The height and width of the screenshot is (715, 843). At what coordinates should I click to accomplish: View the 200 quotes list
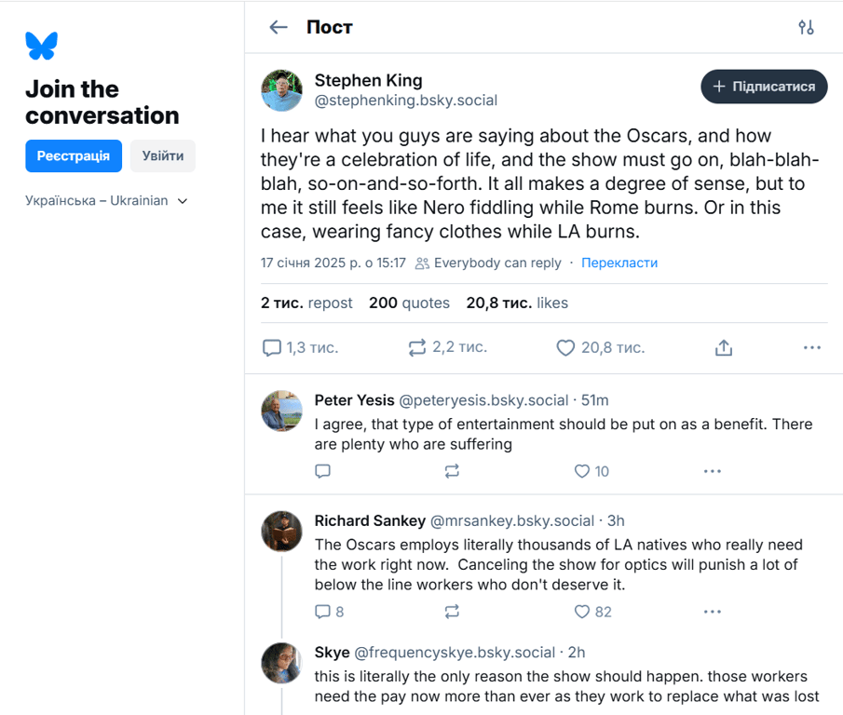pos(409,303)
